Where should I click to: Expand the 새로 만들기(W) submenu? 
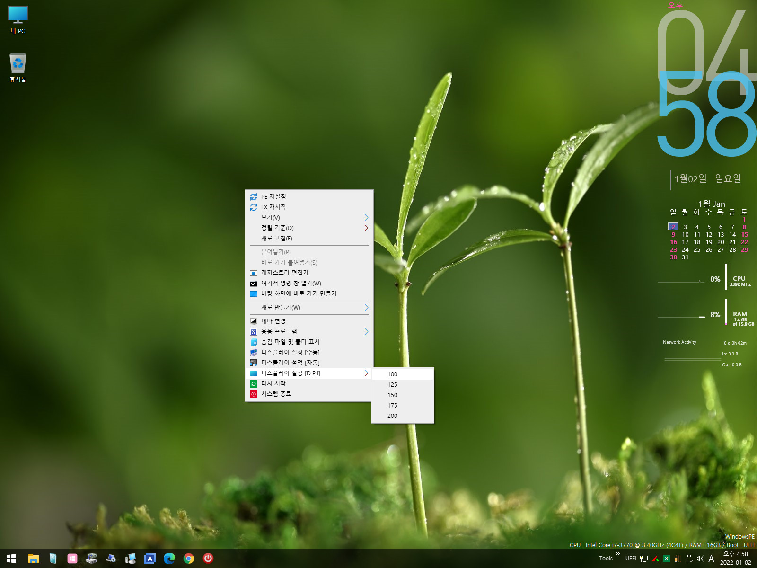[x=309, y=307]
